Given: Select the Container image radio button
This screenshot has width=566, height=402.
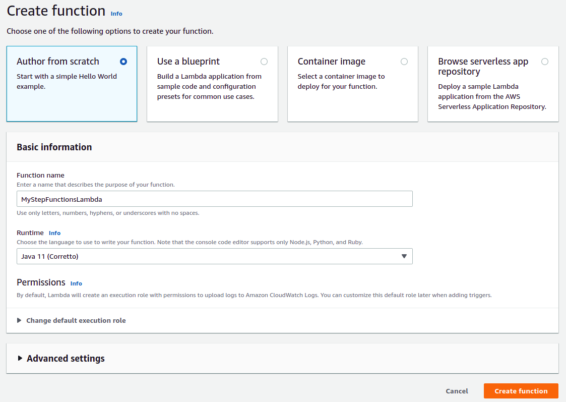Looking at the screenshot, I should coord(404,62).
